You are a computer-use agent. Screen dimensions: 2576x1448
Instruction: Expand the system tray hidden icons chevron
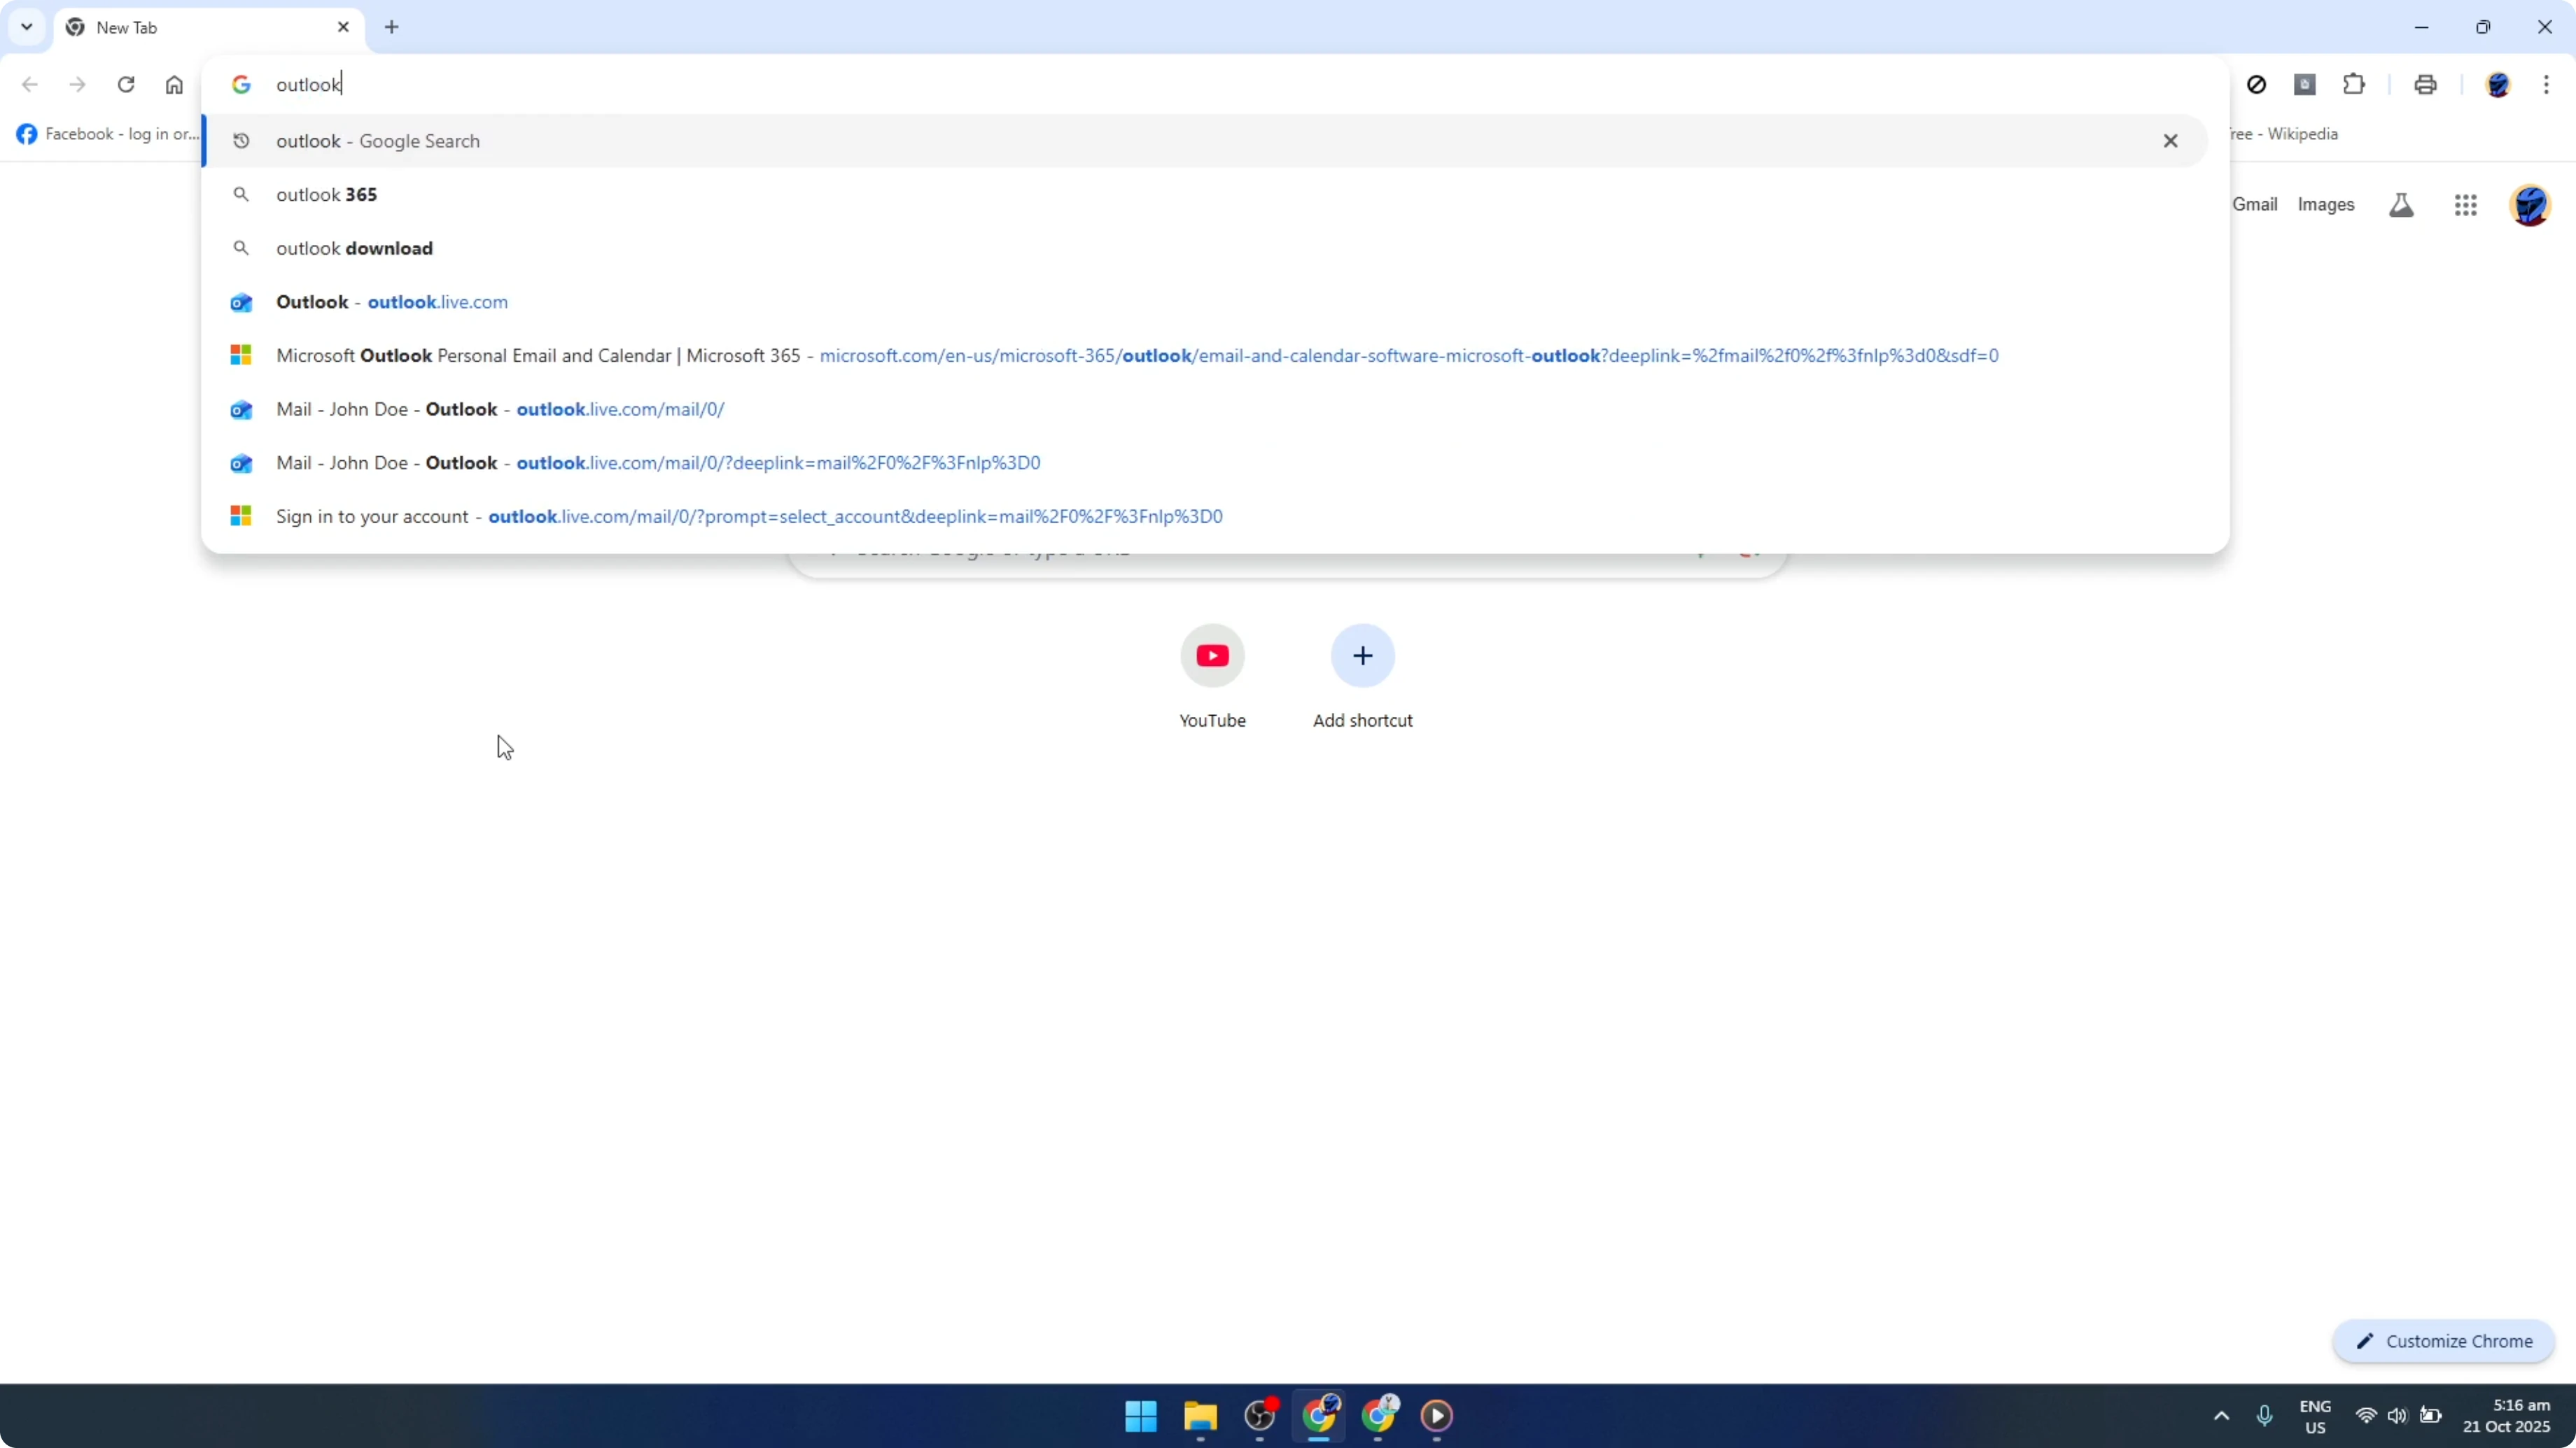click(x=2221, y=1416)
